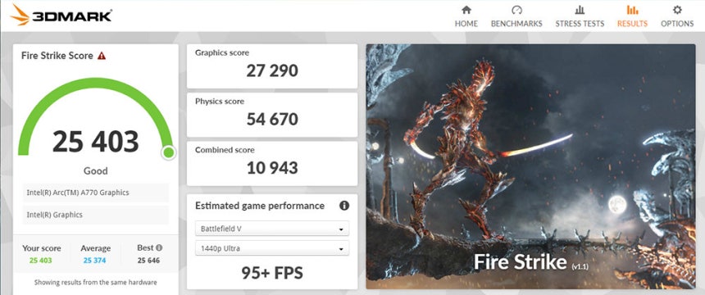Click the info icon beside Best
705x295 pixels.
click(x=159, y=247)
